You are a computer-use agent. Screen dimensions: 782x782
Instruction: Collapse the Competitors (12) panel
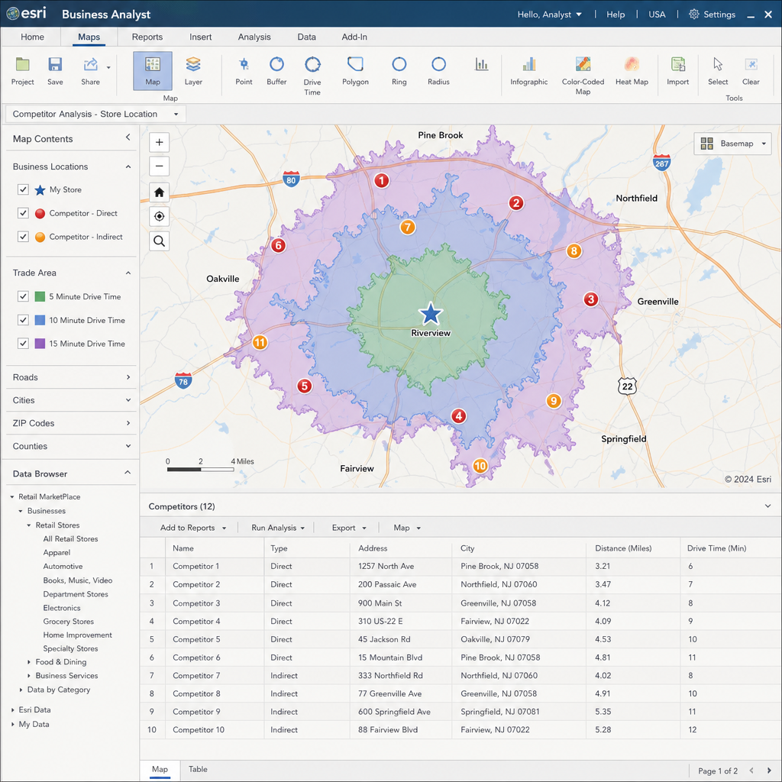767,506
